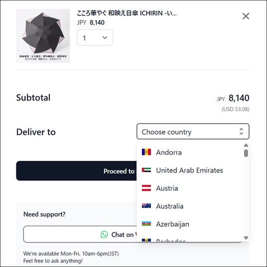
Task: Click the Azerbaijan flag icon
Action: 146,224
